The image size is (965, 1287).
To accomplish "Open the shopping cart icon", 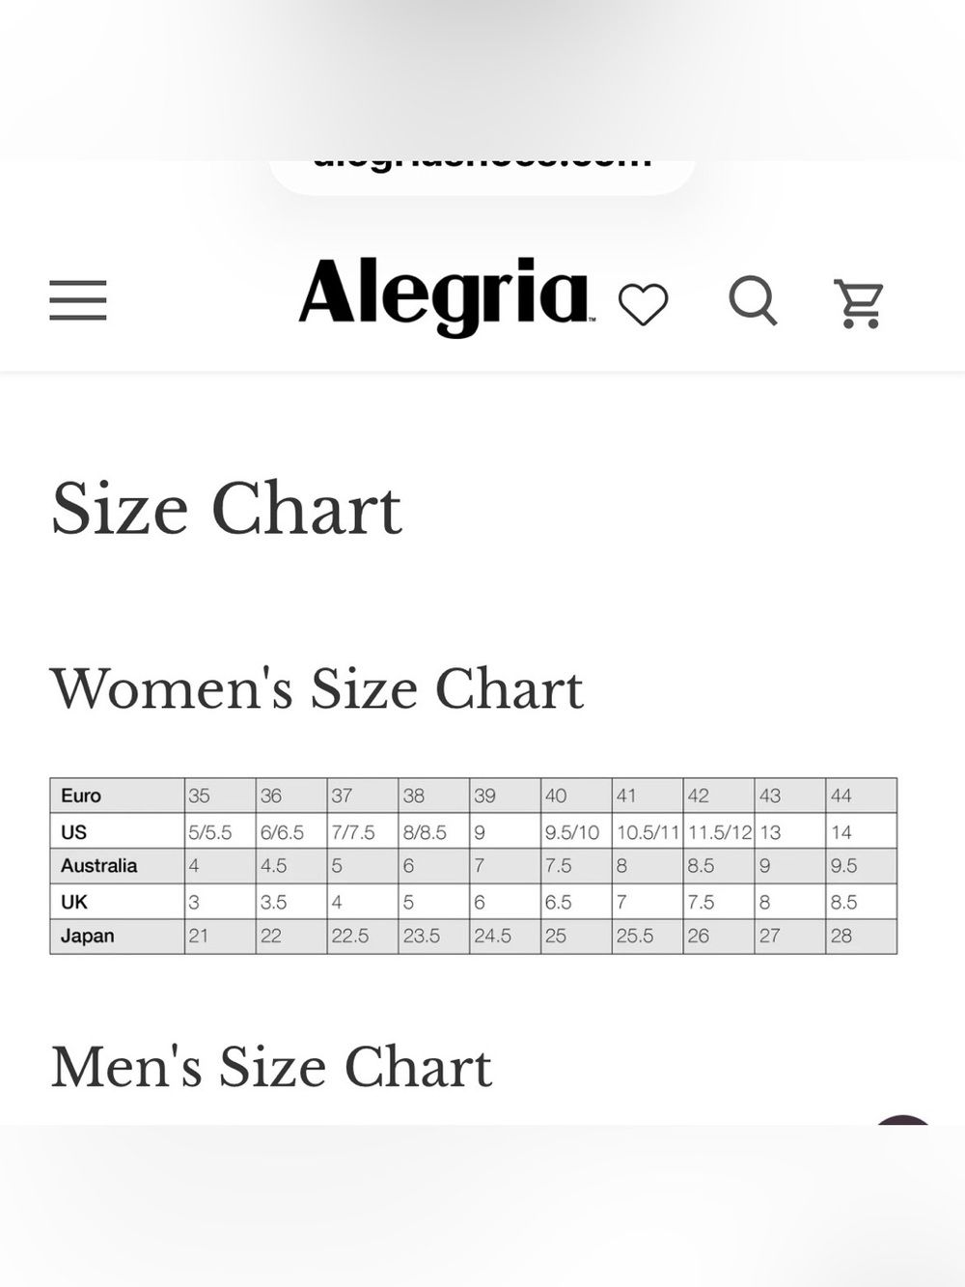I will click(858, 304).
